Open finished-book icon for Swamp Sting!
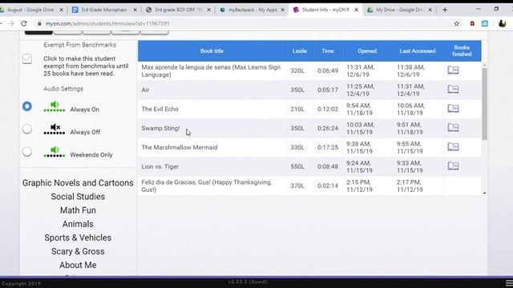This screenshot has height=288, width=513. point(453,127)
